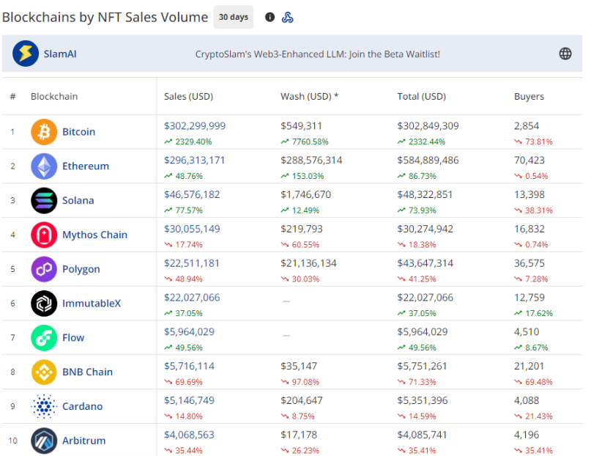This screenshot has height=456, width=591.
Task: Sort table by Buyers column header
Action: coord(529,97)
